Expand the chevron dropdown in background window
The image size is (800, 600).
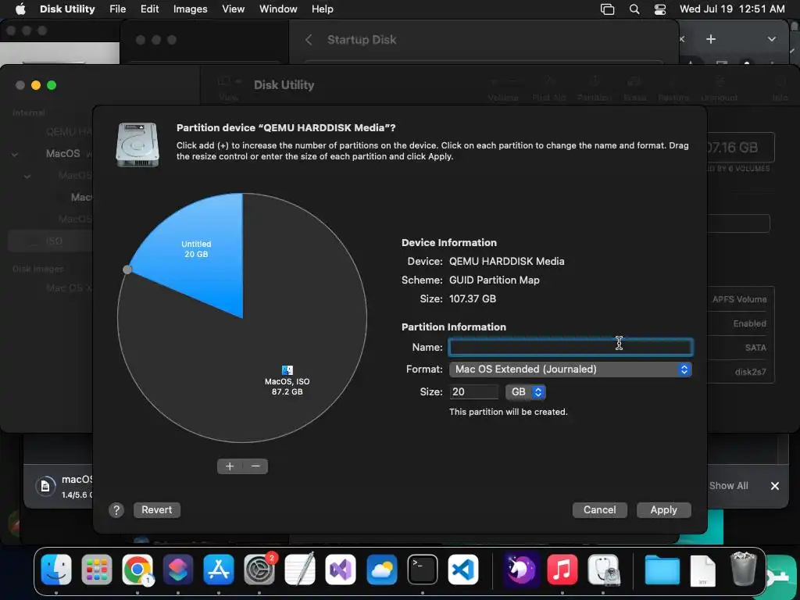[771, 39]
